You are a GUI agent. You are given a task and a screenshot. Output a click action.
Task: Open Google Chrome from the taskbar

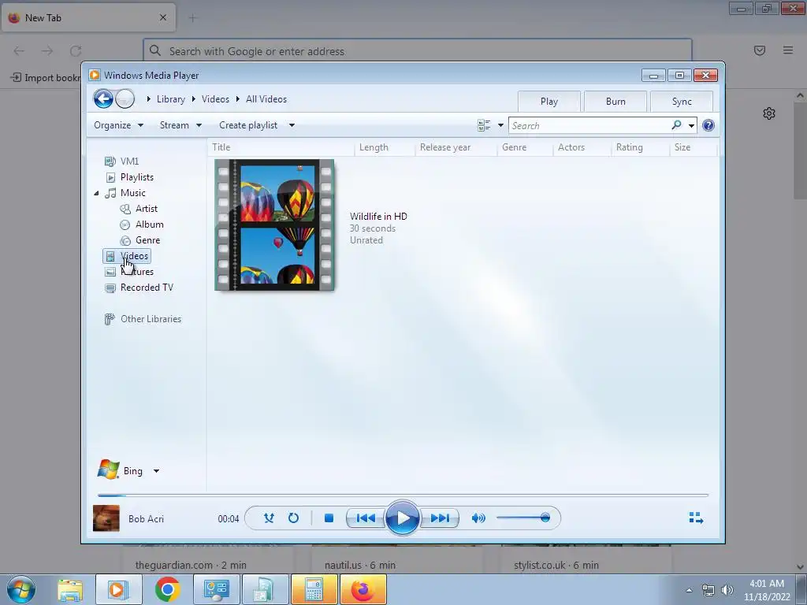tap(167, 589)
